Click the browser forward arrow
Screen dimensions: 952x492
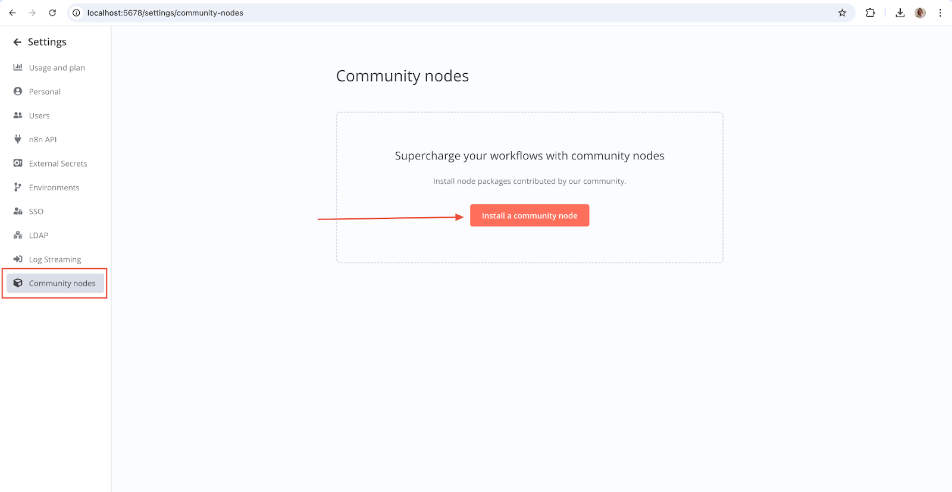32,12
